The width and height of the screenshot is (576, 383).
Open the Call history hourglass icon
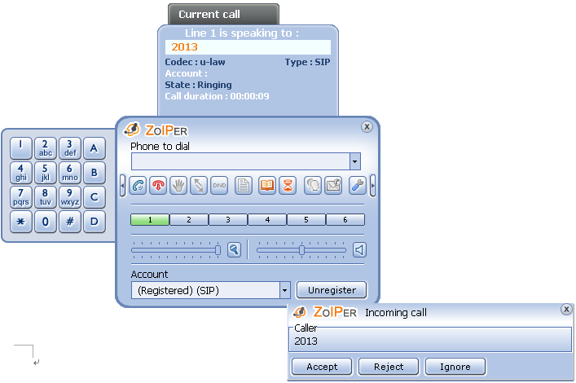tap(287, 186)
